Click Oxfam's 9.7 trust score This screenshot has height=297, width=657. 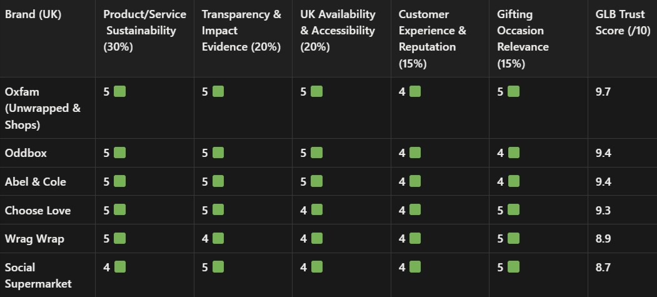point(603,92)
